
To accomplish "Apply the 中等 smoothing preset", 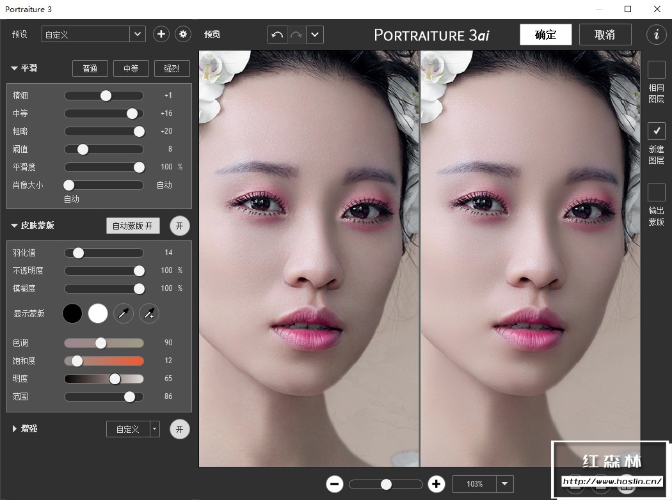I will 131,68.
